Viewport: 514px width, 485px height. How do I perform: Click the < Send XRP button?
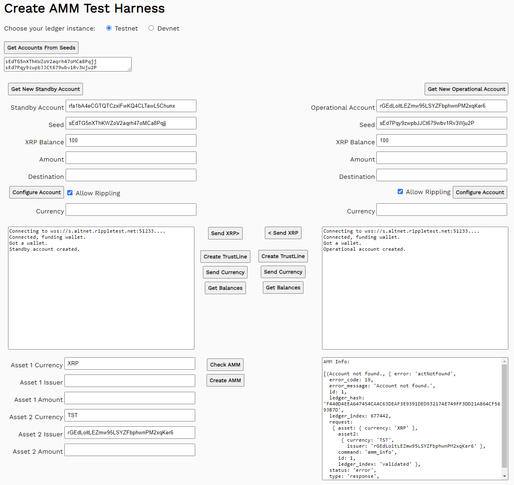point(283,233)
